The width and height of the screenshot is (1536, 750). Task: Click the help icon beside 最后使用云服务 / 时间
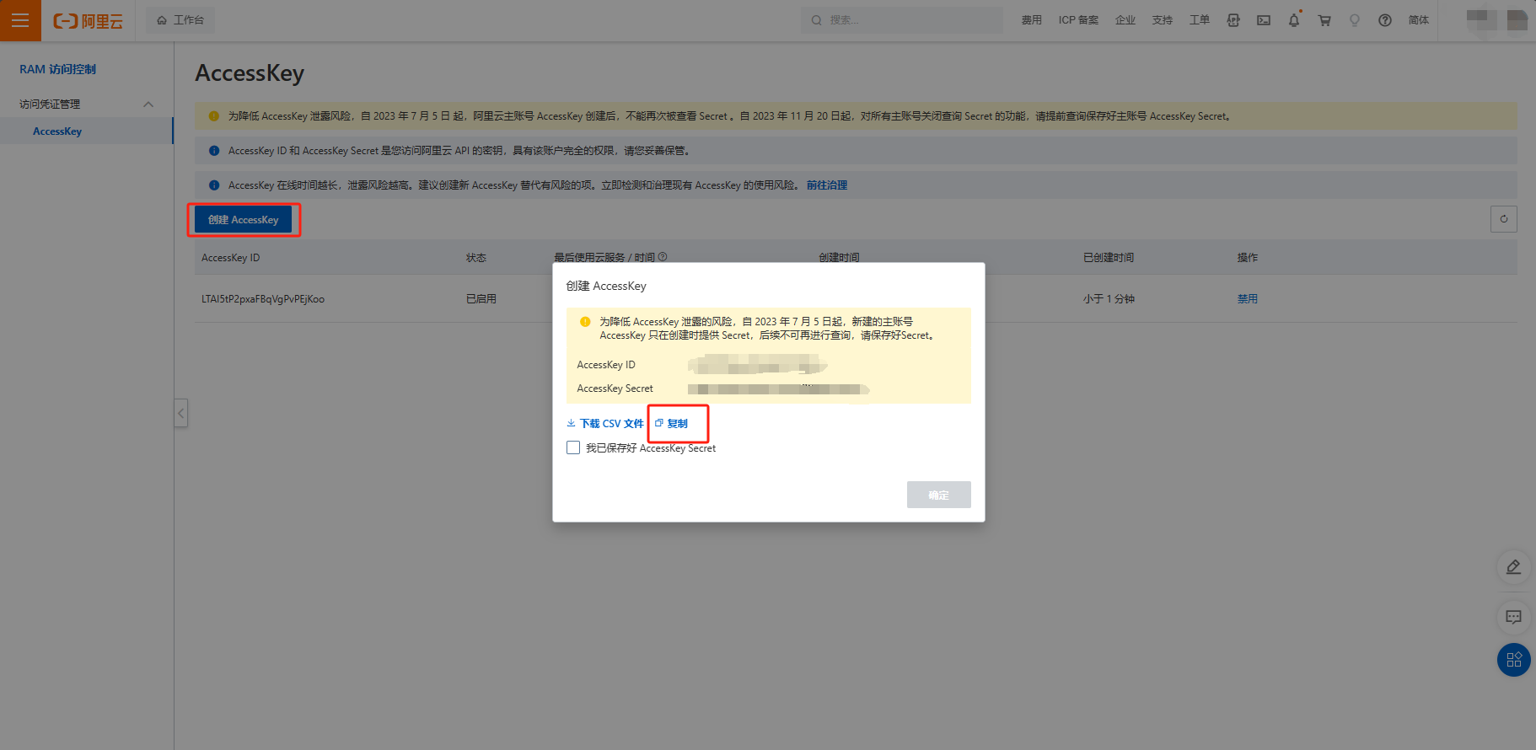(663, 257)
